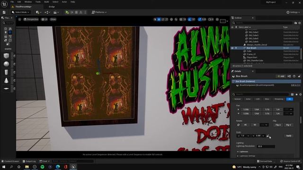Screen dimensions: 303x170
Task: Open the Window menu
Action: (28, 2)
